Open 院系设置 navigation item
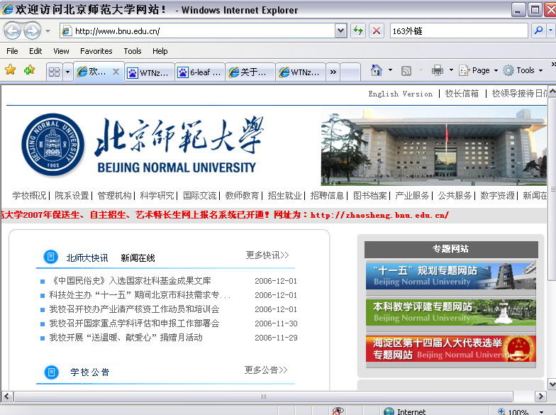556x415 pixels. (72, 196)
